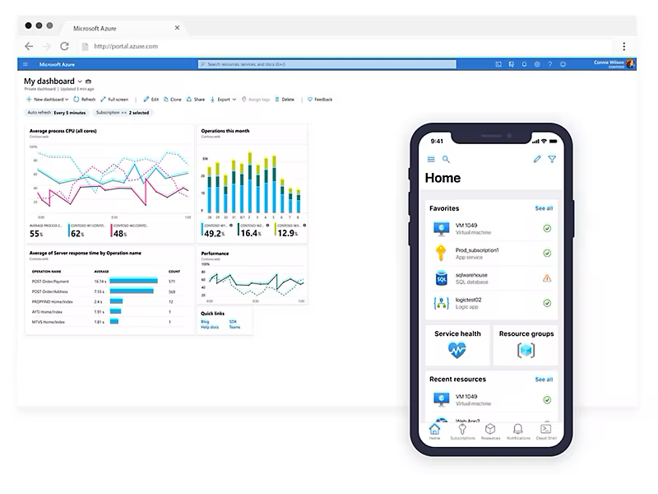Reload the page with browser refresh
658x494 pixels.
[x=64, y=46]
